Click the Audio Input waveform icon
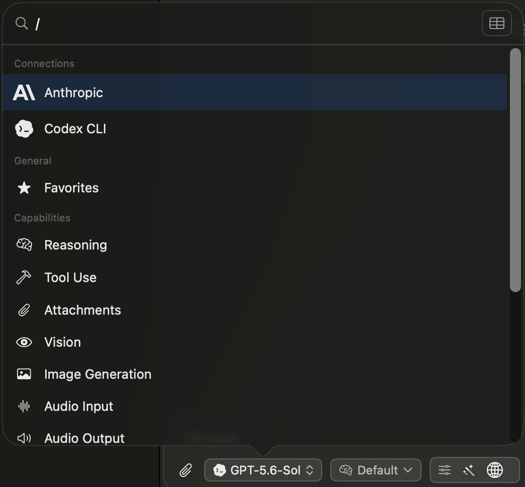This screenshot has width=525, height=487. click(x=24, y=406)
